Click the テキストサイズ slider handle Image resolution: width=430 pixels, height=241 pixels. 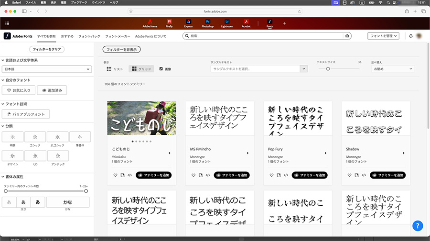328,69
